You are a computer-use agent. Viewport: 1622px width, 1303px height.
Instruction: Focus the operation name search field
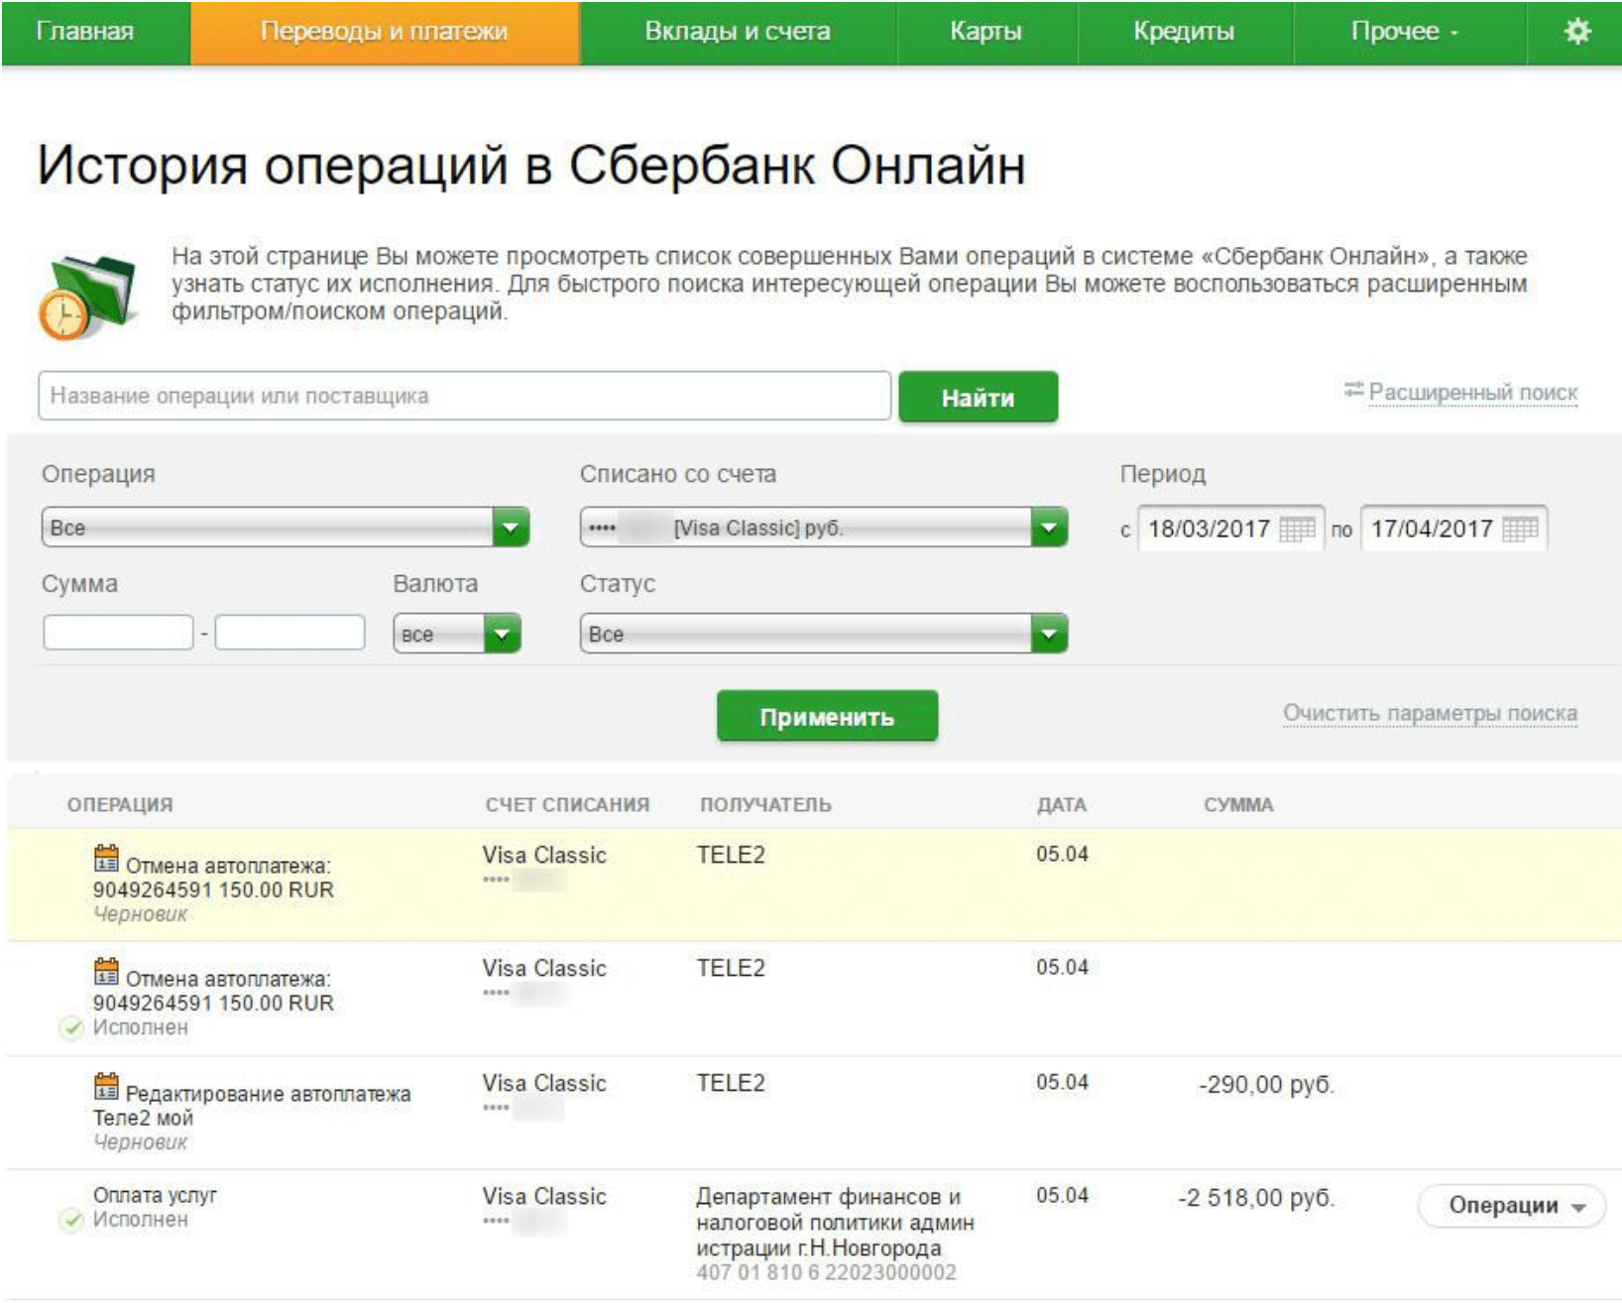[464, 396]
